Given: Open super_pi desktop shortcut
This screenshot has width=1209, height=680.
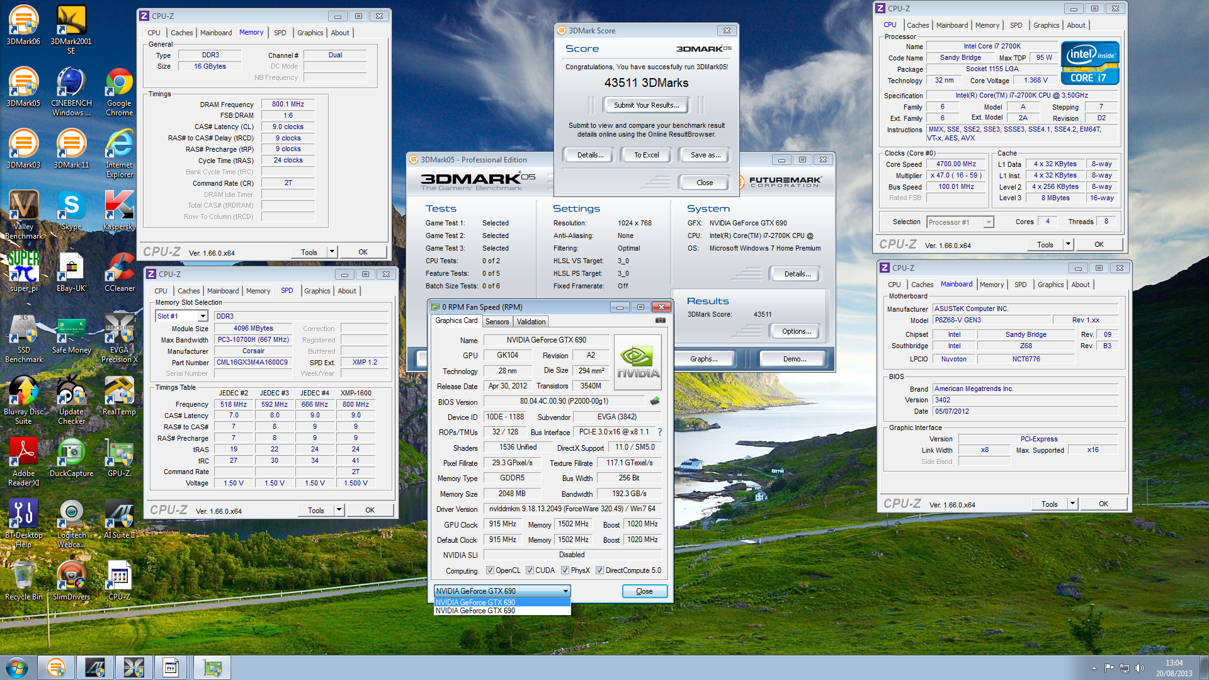Looking at the screenshot, I should [x=23, y=272].
